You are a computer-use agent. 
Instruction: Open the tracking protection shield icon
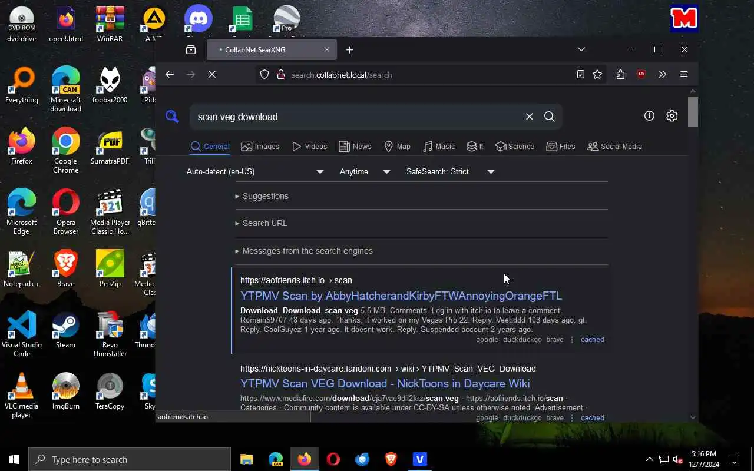(x=264, y=75)
